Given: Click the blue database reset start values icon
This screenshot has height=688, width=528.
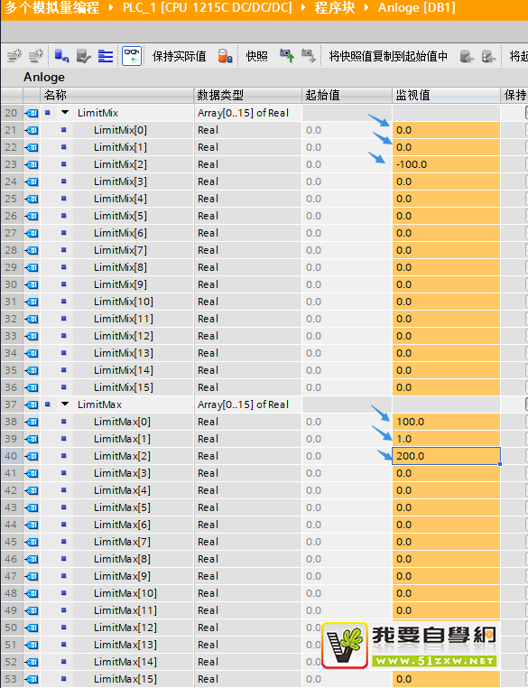Looking at the screenshot, I should click(61, 56).
